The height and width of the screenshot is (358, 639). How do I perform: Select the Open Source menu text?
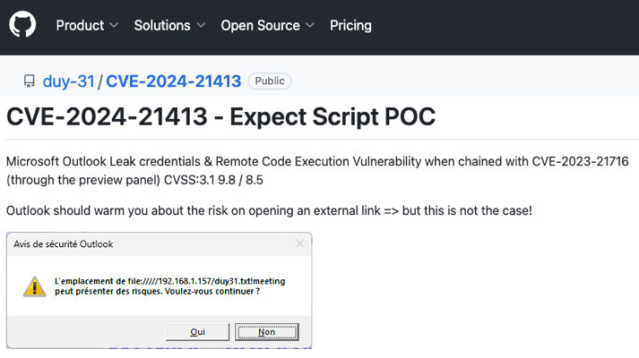click(260, 26)
